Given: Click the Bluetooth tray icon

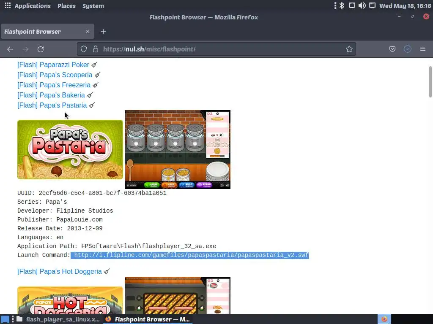Looking at the screenshot, I should tap(342, 5).
